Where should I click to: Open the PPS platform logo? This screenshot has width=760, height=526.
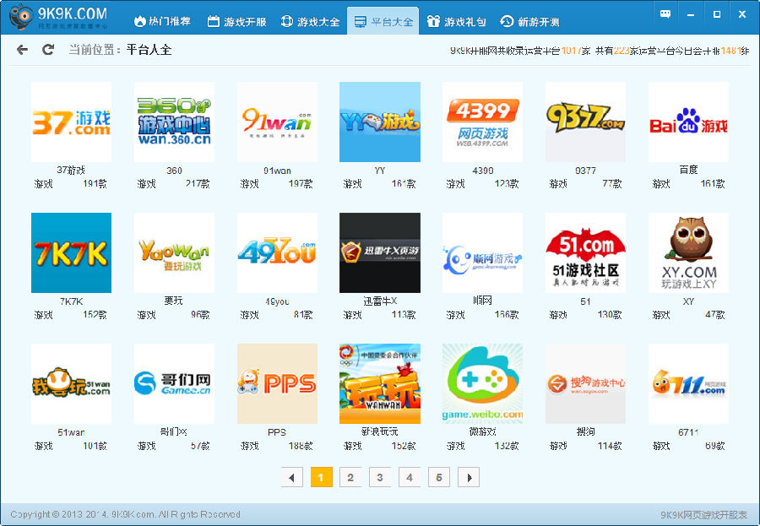277,383
